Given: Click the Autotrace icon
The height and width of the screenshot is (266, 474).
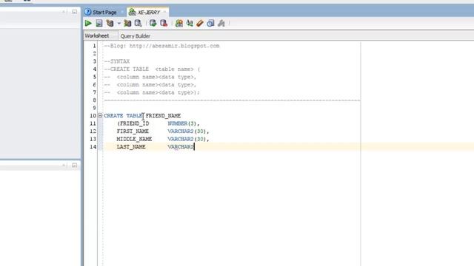Looking at the screenshot, I should pyautogui.click(x=127, y=23).
